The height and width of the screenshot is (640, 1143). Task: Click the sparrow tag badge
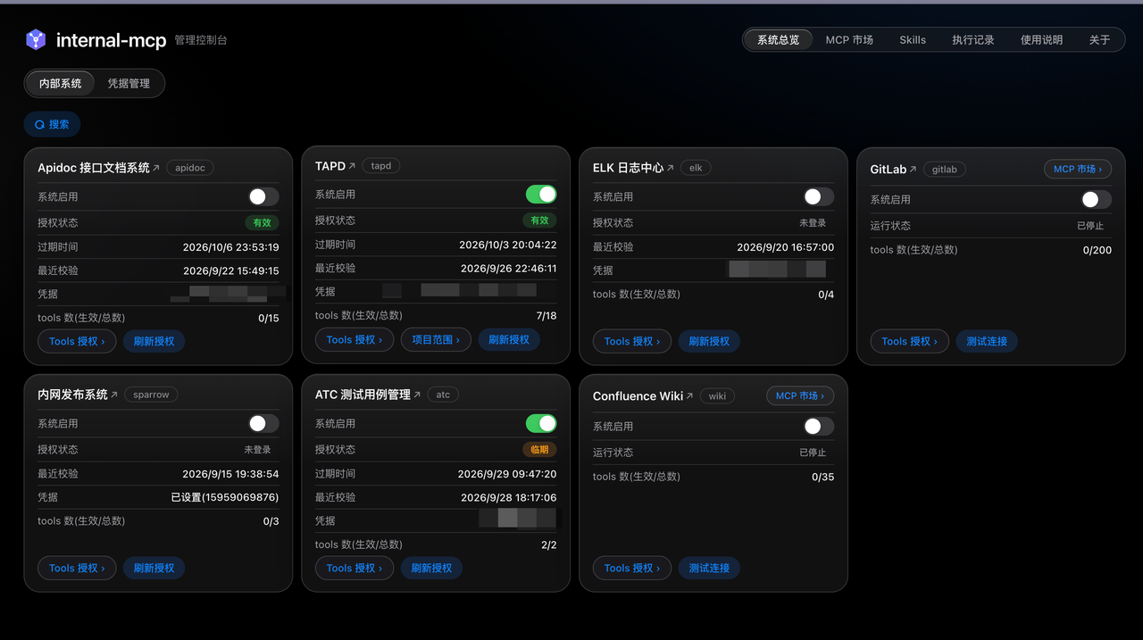(151, 395)
